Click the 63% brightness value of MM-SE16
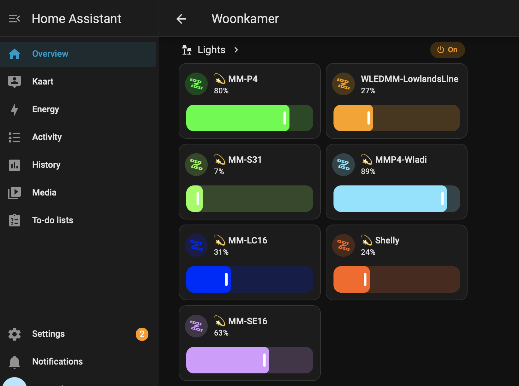This screenshot has width=519, height=386. [221, 333]
